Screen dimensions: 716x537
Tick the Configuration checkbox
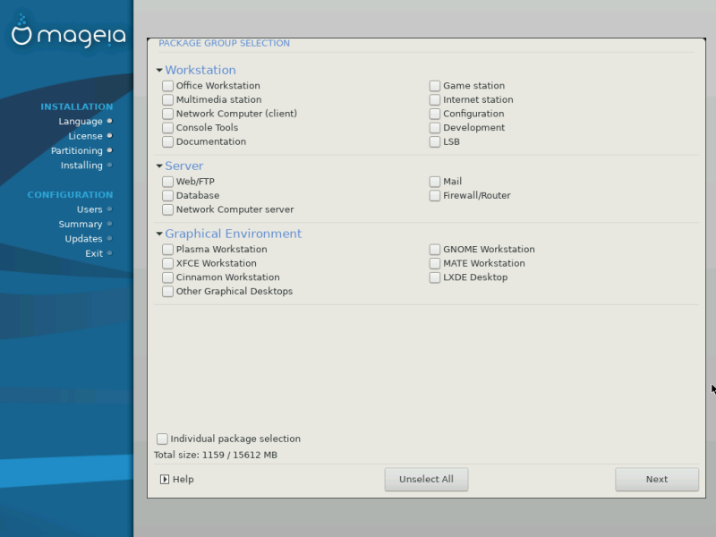tap(435, 114)
